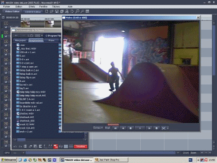Image resolution: width=217 pixels, height=163 pixels.
Task: Click the red playback position marker
Action: (x=113, y=125)
